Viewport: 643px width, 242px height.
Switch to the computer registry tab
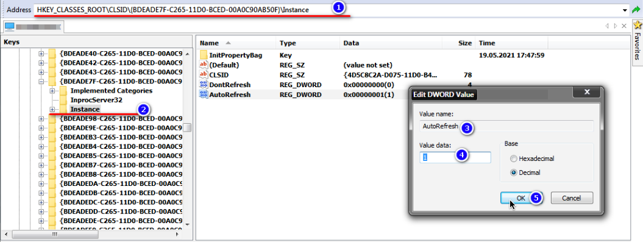point(33,27)
